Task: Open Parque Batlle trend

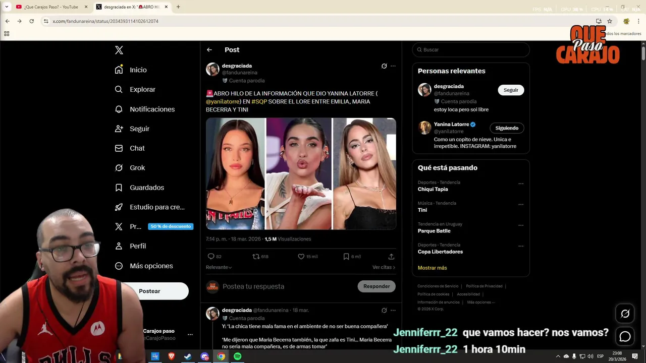Action: tap(434, 231)
